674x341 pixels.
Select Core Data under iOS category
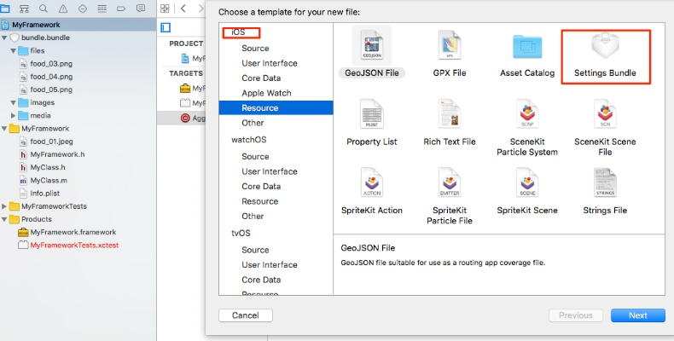click(x=261, y=78)
